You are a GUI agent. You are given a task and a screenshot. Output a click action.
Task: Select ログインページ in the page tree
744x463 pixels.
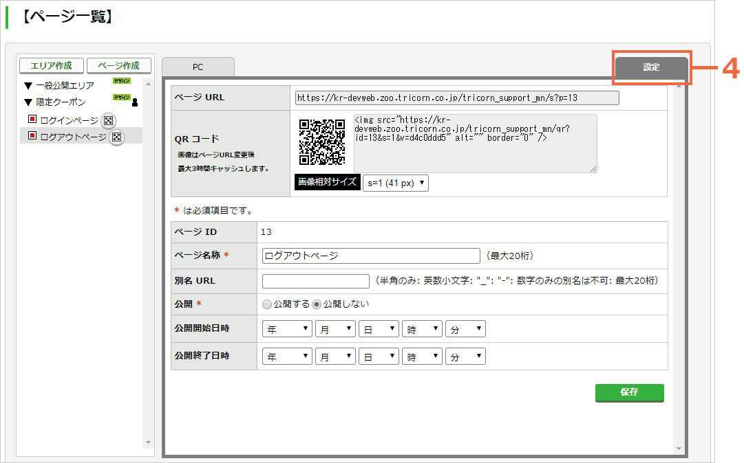point(70,121)
